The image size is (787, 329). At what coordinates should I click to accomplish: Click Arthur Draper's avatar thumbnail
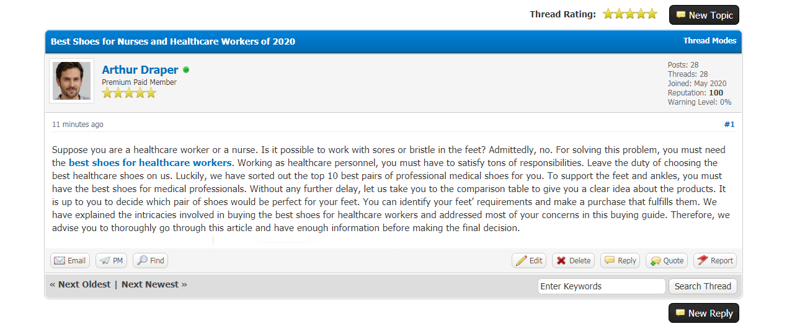click(x=71, y=81)
